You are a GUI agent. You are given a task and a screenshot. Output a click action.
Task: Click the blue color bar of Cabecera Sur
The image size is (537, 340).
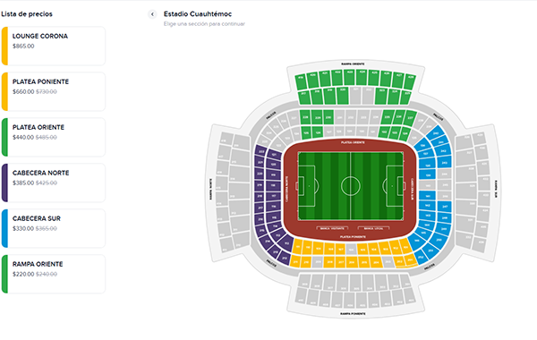4,228
